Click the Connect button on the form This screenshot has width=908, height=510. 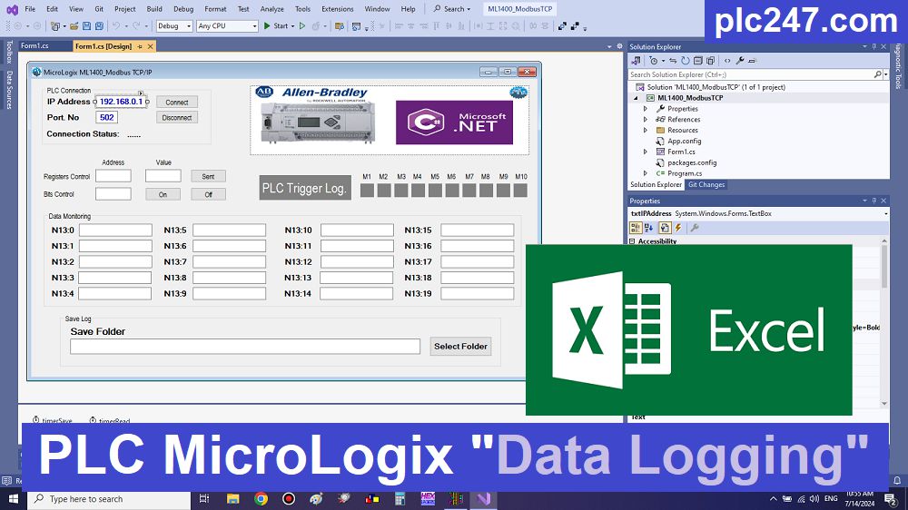[177, 102]
